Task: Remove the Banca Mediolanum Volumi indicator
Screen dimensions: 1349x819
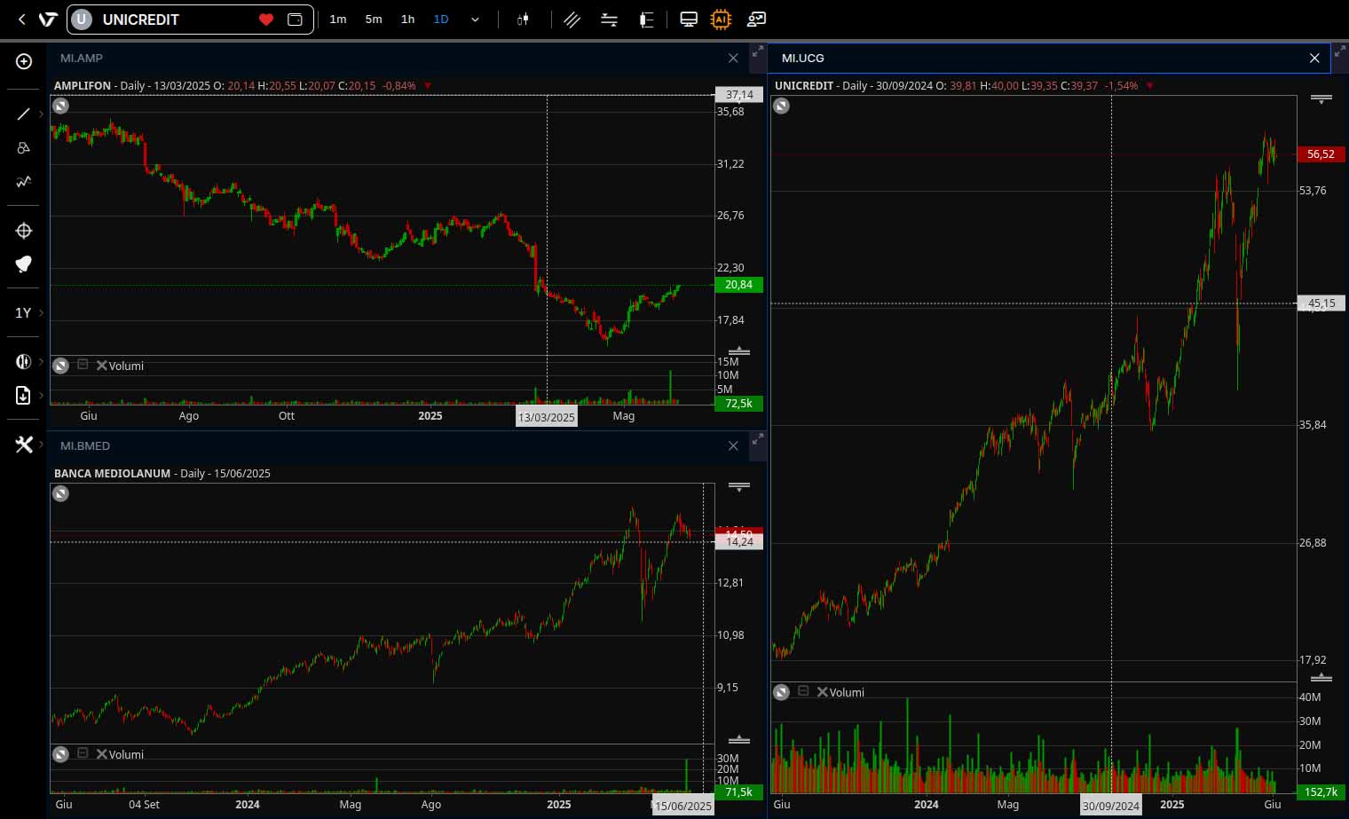Action: (x=101, y=754)
